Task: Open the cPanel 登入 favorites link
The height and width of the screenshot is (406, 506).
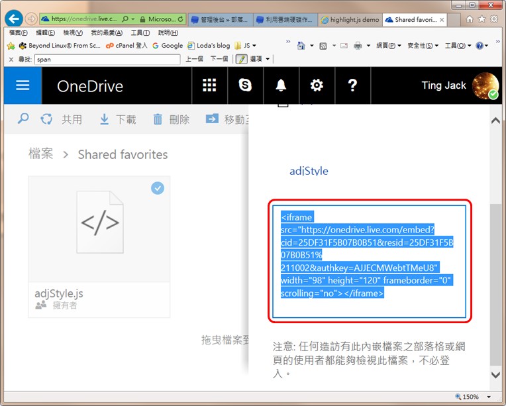Action: [126, 46]
